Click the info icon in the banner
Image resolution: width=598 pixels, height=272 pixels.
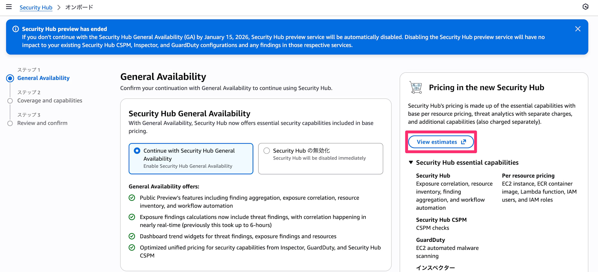tap(15, 29)
